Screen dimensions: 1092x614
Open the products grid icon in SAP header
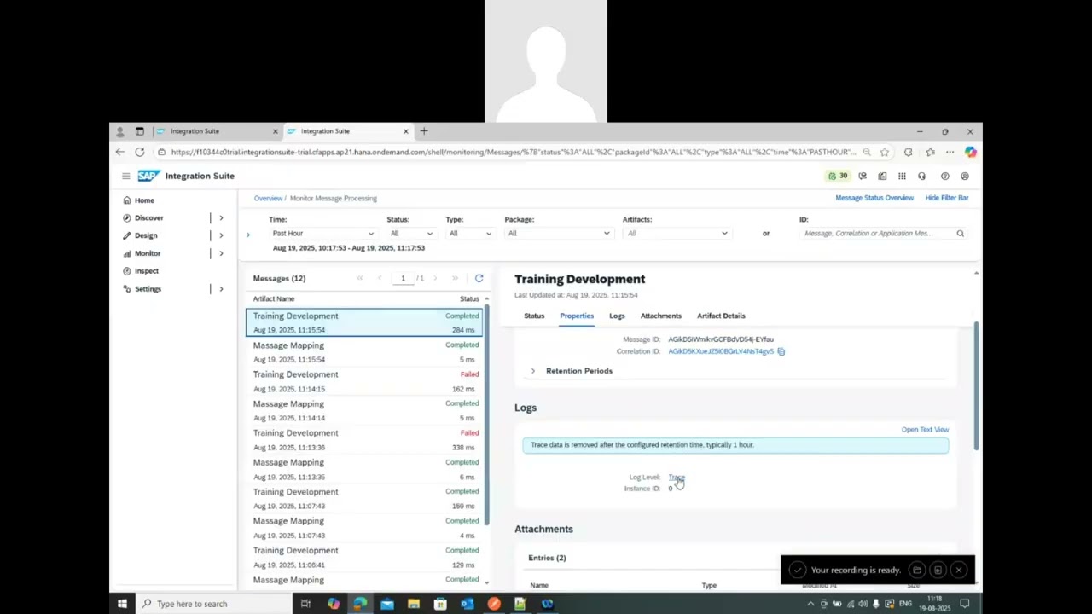[x=902, y=177]
